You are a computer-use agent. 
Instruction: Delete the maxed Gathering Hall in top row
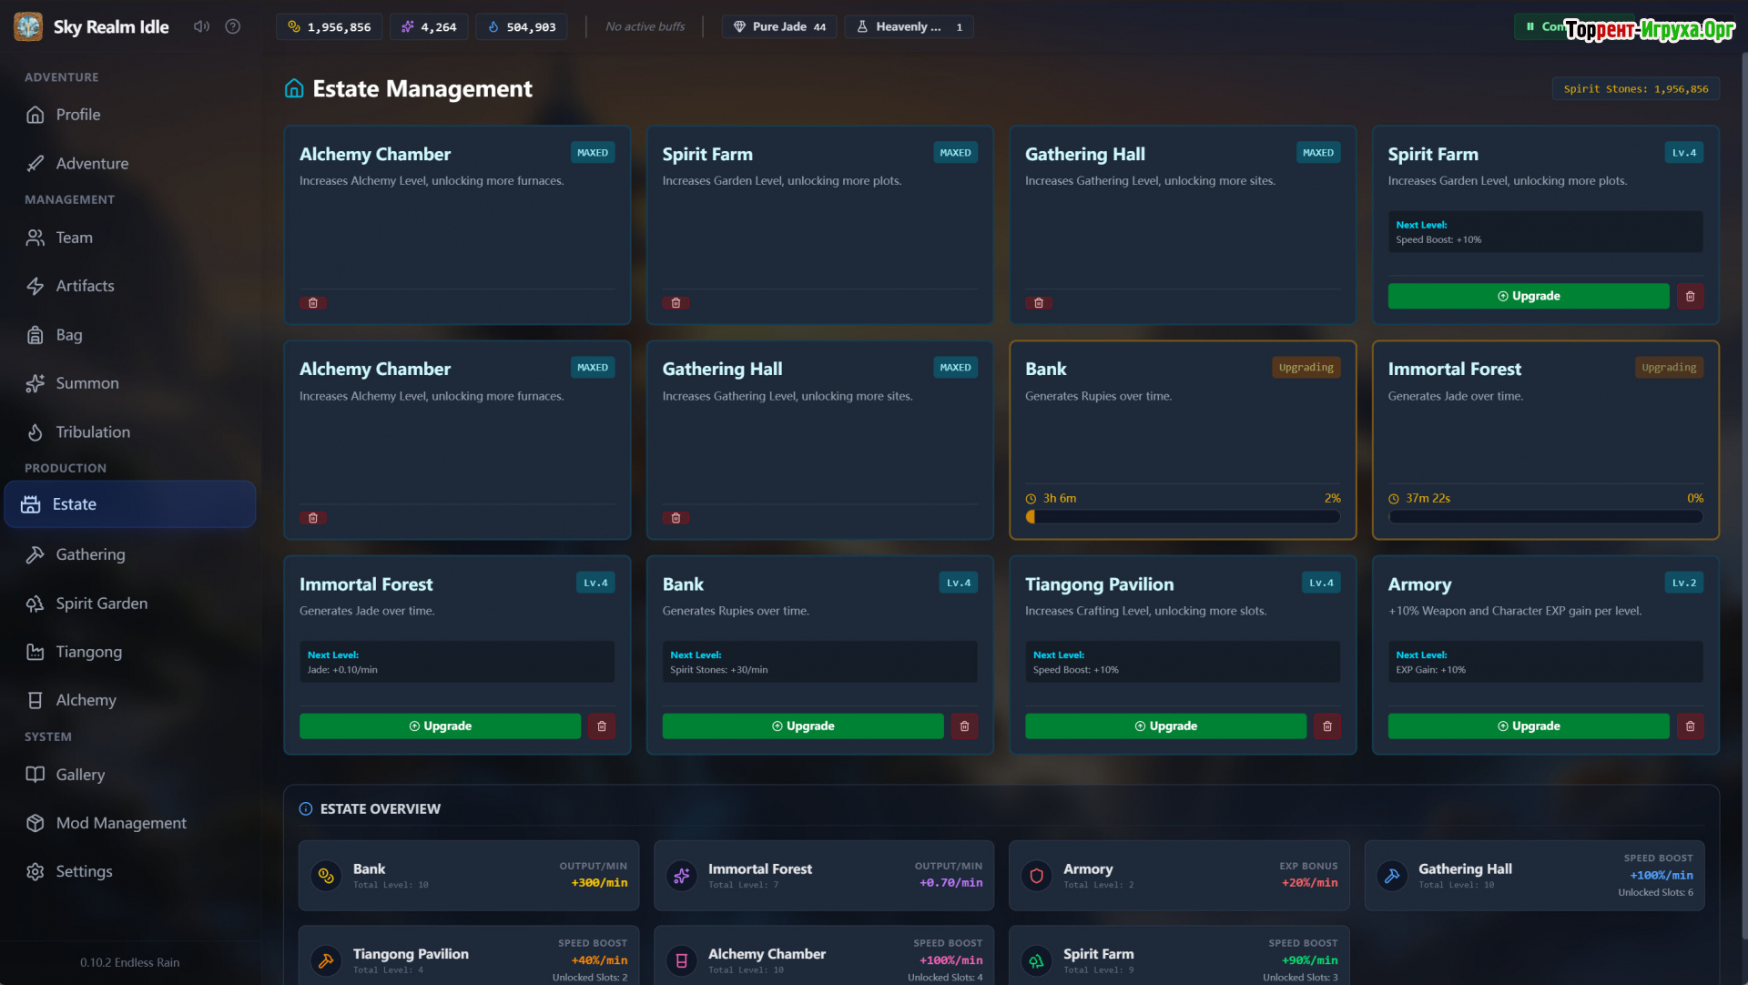point(1038,302)
